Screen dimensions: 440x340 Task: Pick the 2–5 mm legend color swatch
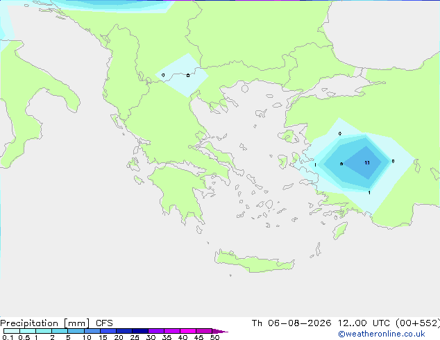(x=60, y=331)
